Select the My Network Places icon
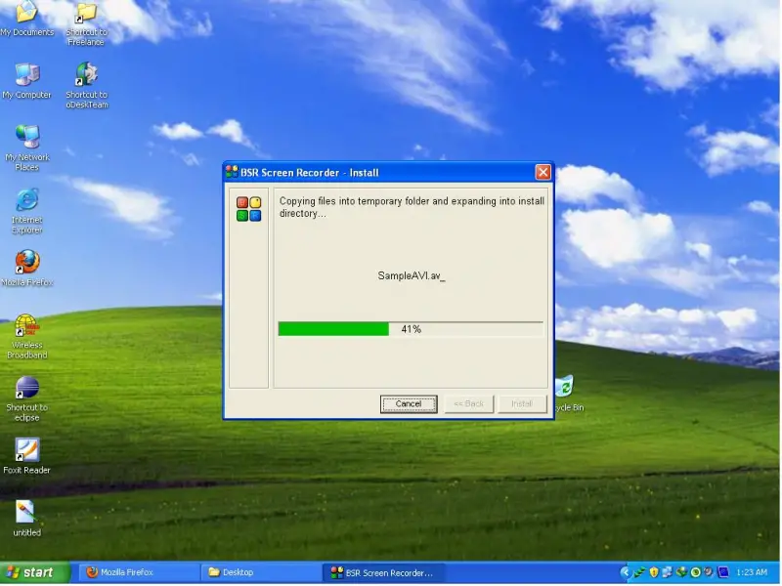 [x=27, y=148]
